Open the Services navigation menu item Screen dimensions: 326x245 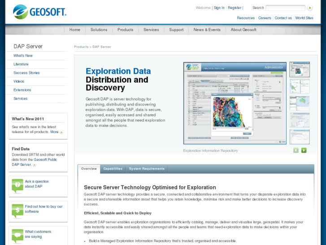tap(151, 30)
